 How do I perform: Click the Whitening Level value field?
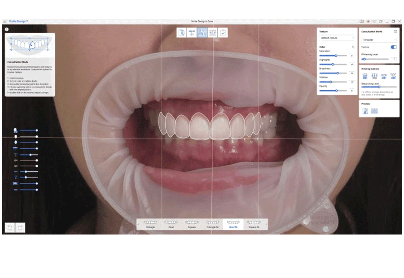click(x=394, y=59)
